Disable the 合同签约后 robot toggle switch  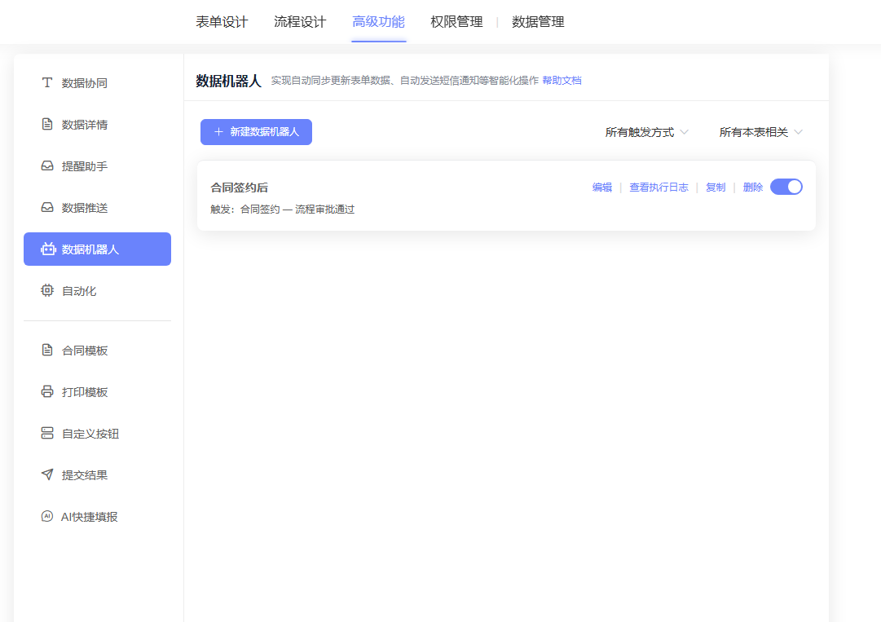(x=786, y=187)
